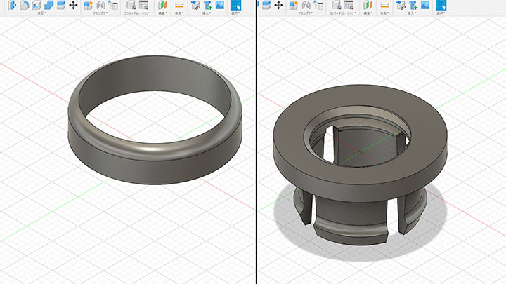The width and height of the screenshot is (506, 284).
Task: Click Insert T-plus icon in right window
Action: tap(413, 5)
